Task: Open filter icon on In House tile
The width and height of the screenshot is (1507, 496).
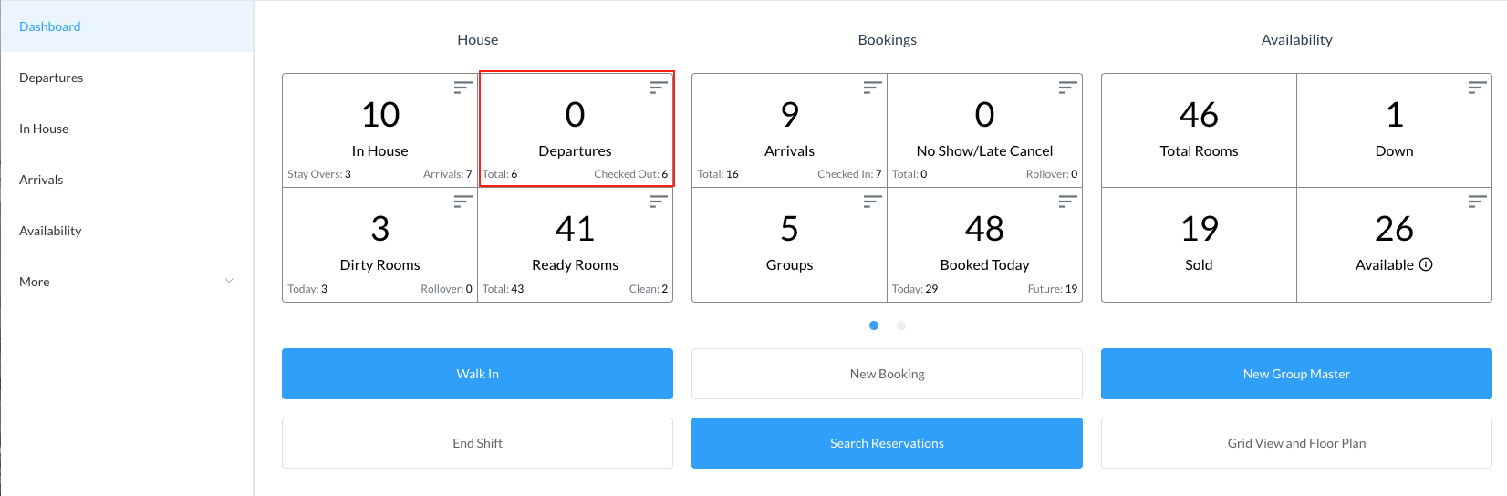Action: click(462, 88)
